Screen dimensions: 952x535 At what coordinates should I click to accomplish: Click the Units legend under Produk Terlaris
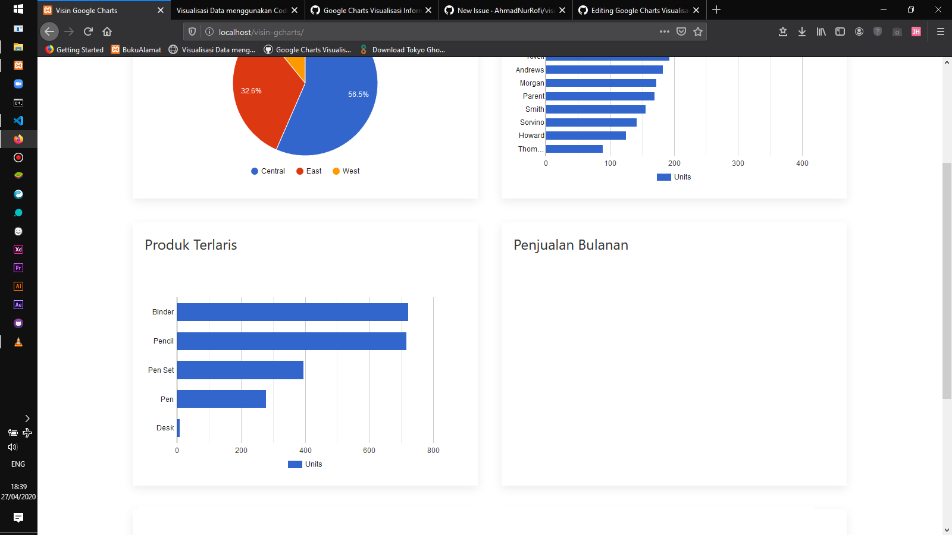click(305, 464)
